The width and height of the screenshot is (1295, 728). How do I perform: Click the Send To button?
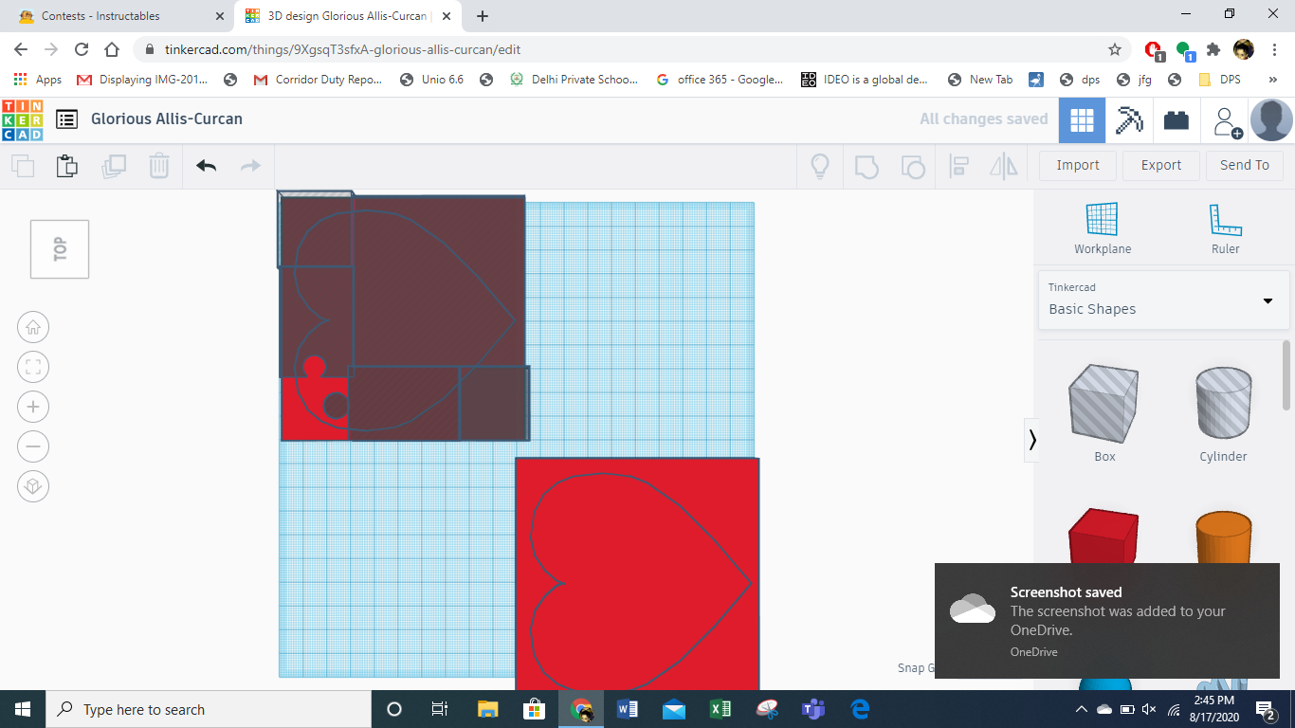click(x=1245, y=165)
